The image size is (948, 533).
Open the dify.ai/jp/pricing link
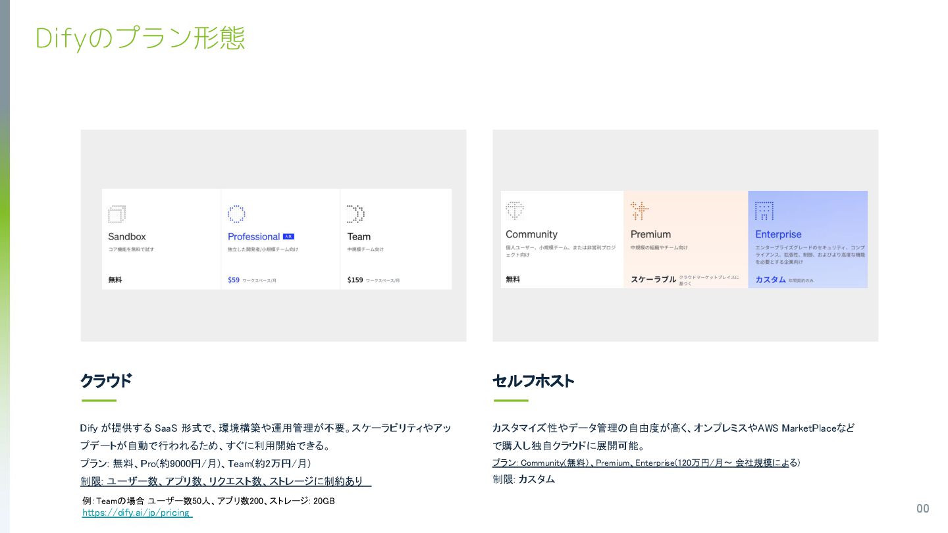coord(136,513)
